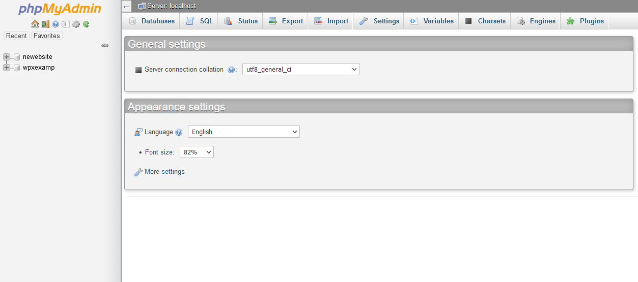
Task: Go to the Export tab
Action: [x=286, y=21]
